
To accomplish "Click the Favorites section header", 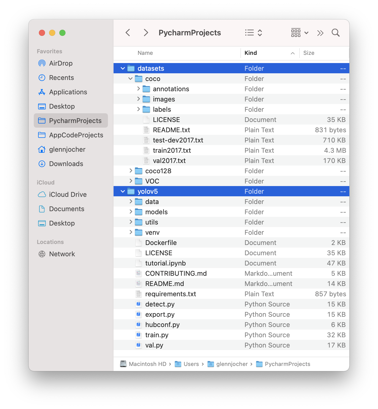I will (x=49, y=51).
